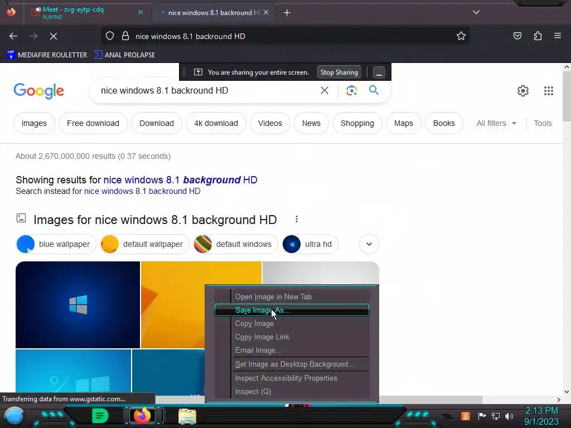Click the Stop Sharing button
The image size is (571, 428).
[339, 72]
